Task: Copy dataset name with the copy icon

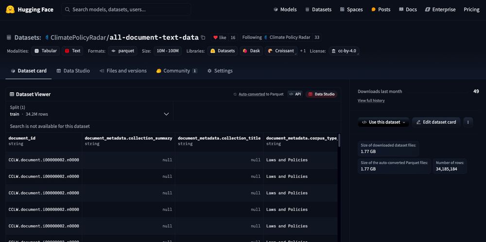Action: click(x=203, y=38)
